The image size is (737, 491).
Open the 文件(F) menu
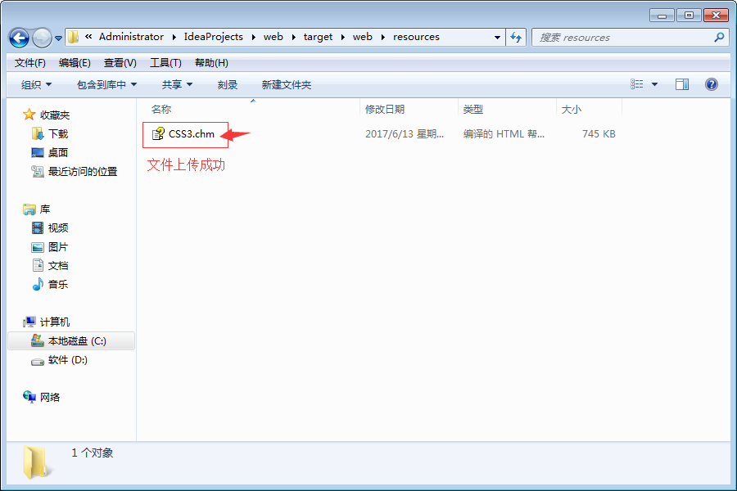(x=29, y=63)
